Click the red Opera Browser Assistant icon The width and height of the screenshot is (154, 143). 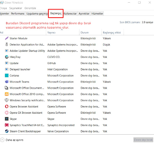pos(7,107)
